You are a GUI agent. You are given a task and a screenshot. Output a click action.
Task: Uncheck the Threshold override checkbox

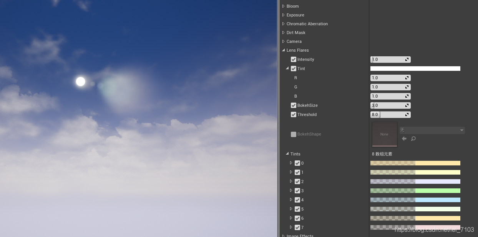[294, 114]
